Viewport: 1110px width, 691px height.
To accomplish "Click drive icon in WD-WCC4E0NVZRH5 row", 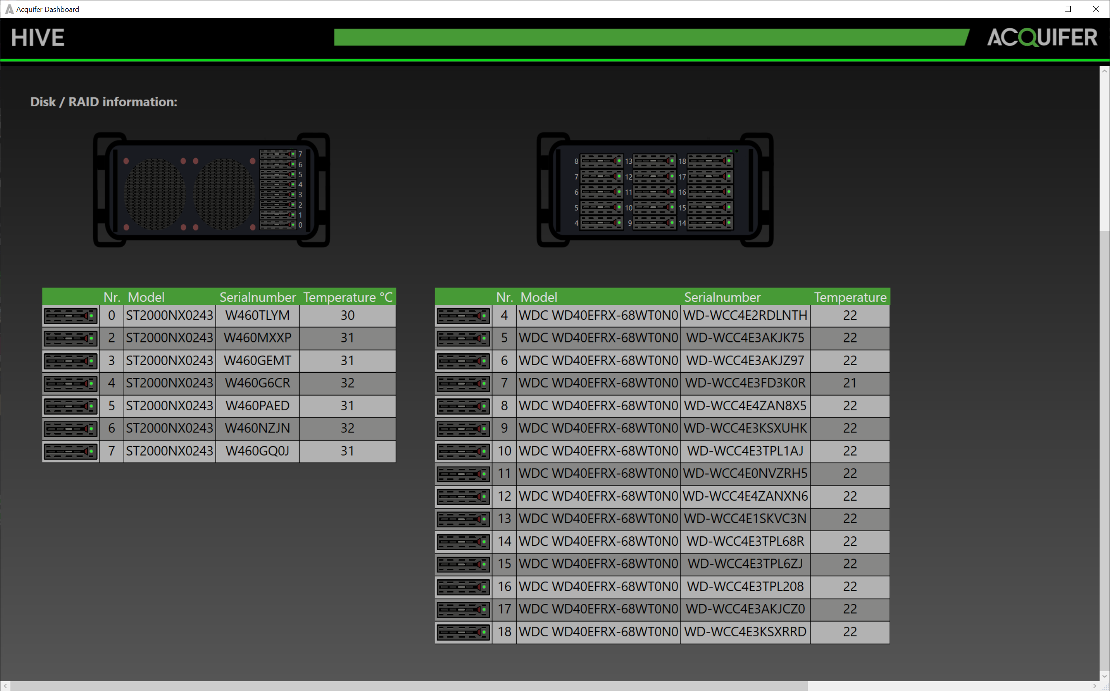I will click(463, 474).
